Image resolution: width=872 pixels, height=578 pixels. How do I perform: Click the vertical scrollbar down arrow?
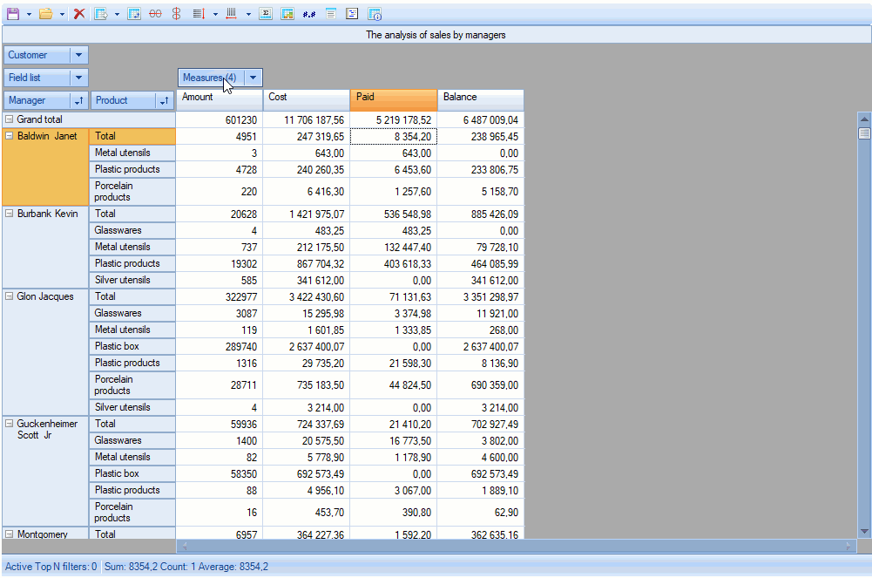(x=864, y=530)
